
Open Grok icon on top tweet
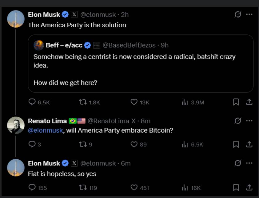[x=238, y=14]
